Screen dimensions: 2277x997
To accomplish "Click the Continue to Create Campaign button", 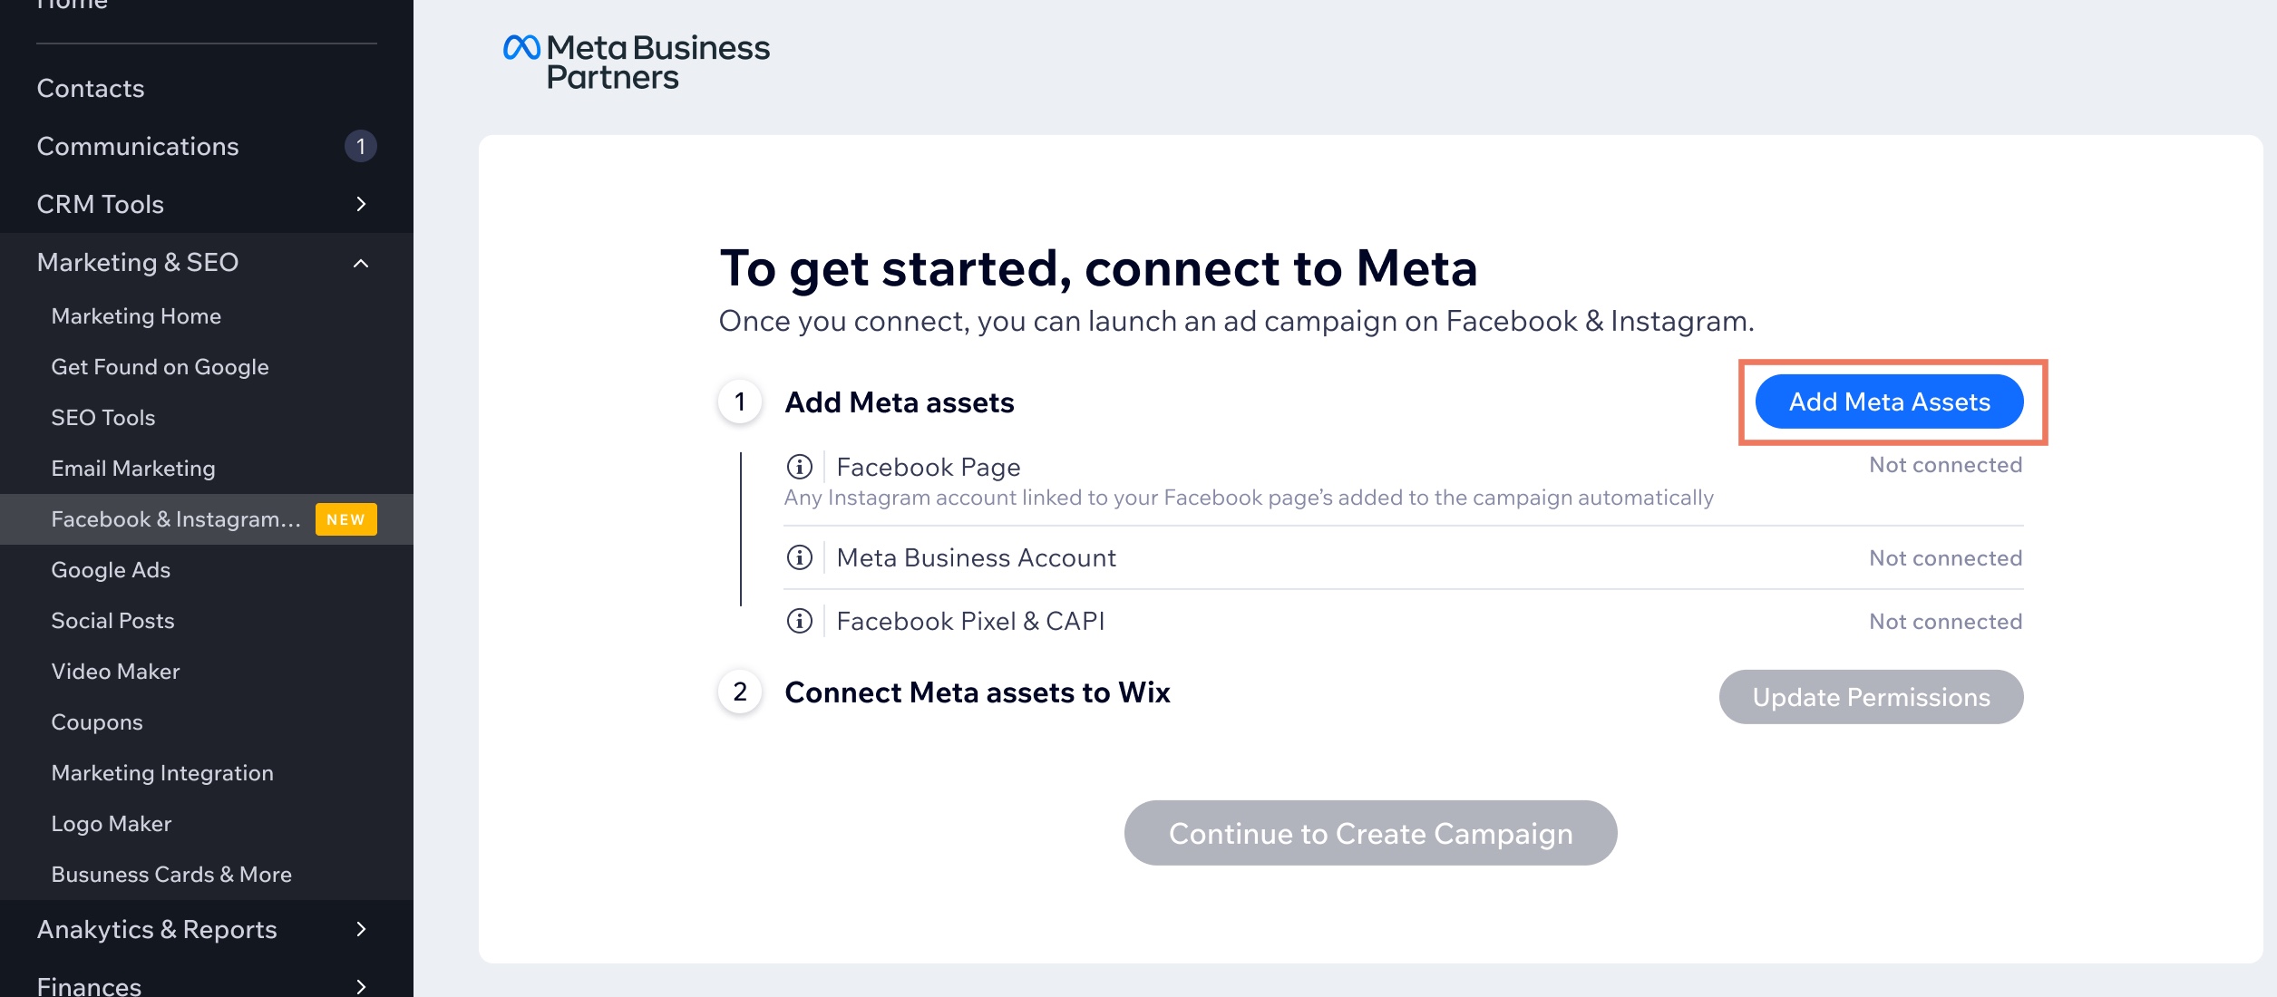I will 1369,831.
